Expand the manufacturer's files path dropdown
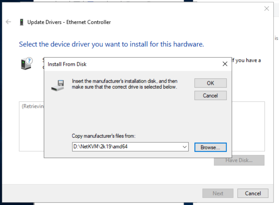The width and height of the screenshot is (279, 205). [x=184, y=147]
